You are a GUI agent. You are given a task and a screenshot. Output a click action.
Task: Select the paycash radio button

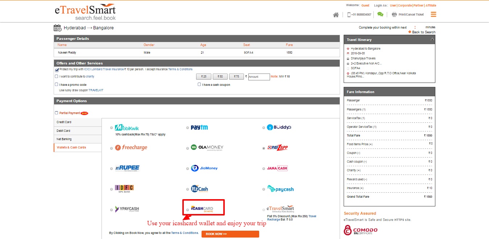click(x=264, y=189)
